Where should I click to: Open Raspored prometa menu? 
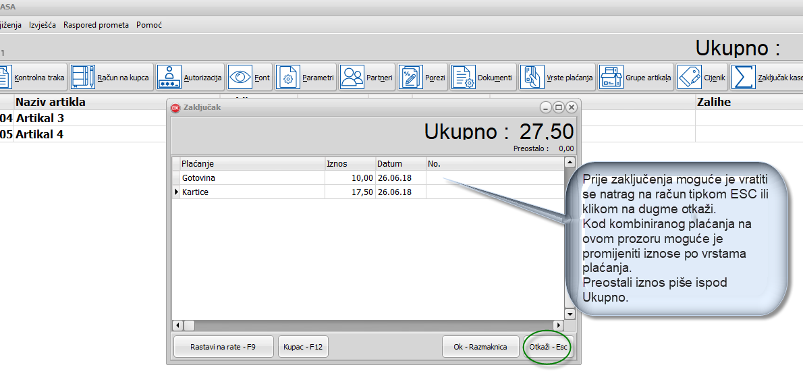[96, 25]
